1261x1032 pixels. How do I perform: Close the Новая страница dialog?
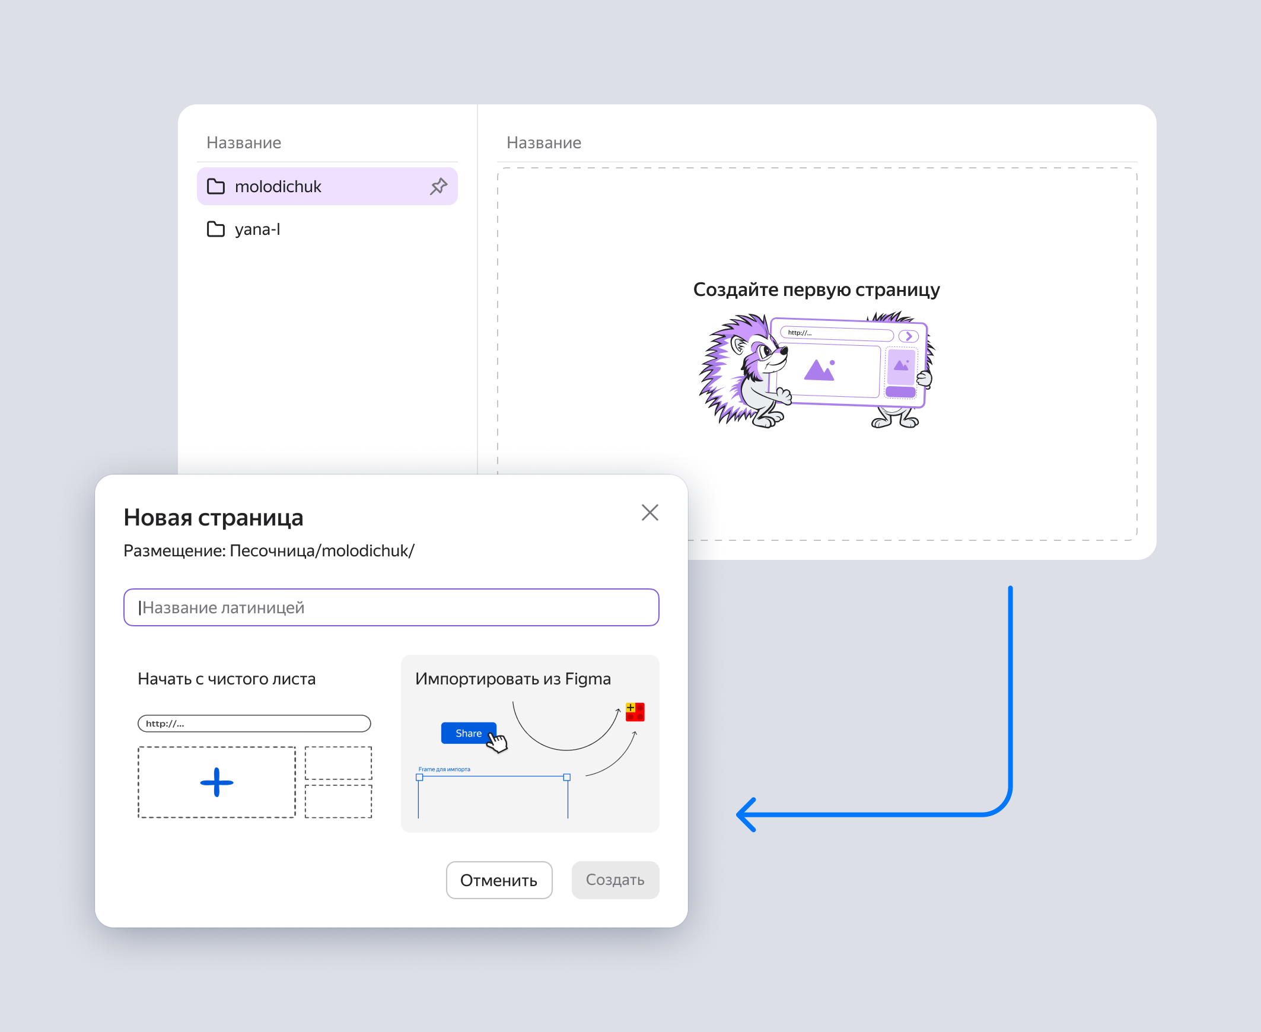coord(650,512)
